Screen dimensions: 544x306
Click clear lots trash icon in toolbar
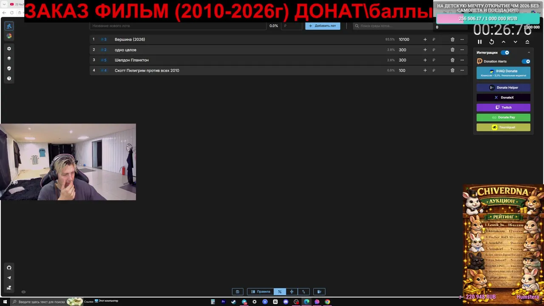319,292
